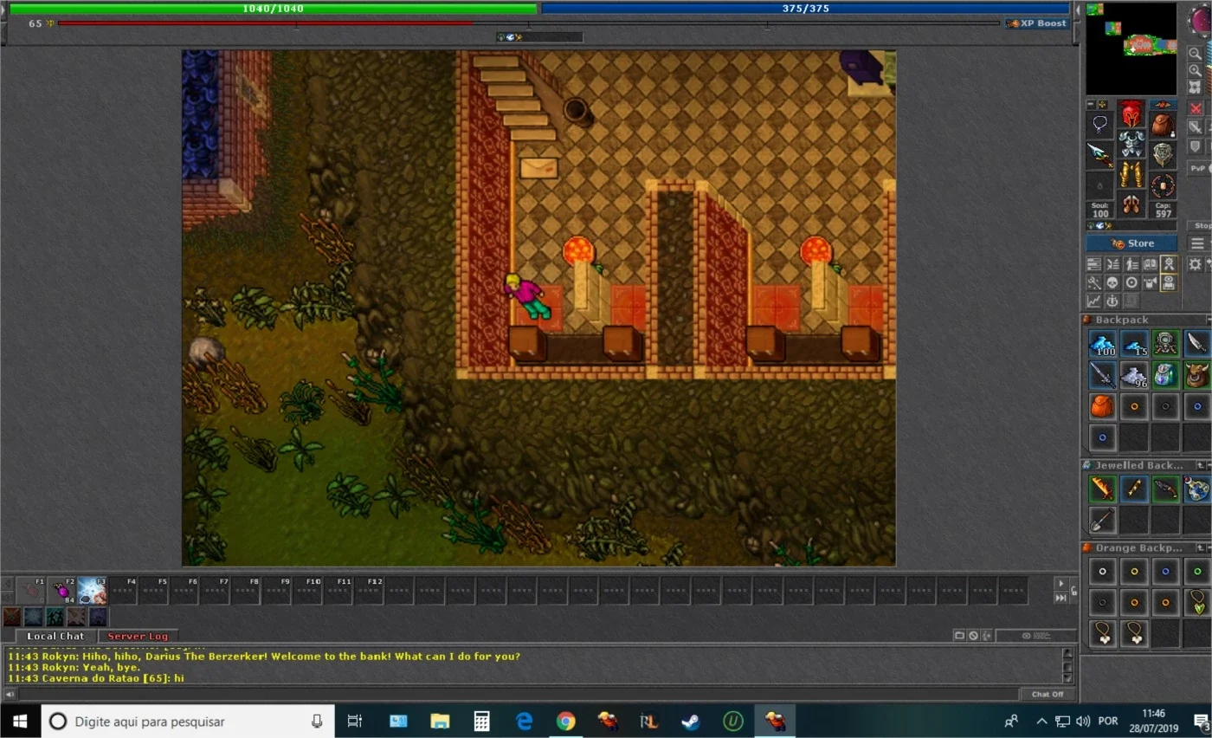Viewport: 1212px width, 738px height.
Task: Open the hamburger menu dropdown below Stop
Action: [1198, 243]
